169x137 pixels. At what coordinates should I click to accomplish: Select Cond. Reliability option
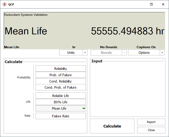click(60, 81)
